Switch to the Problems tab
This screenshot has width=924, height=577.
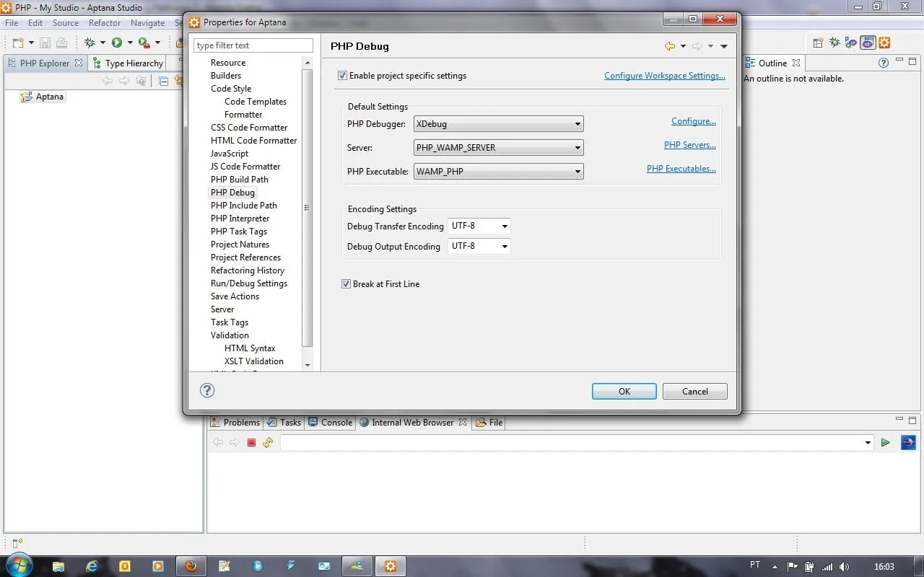[235, 422]
